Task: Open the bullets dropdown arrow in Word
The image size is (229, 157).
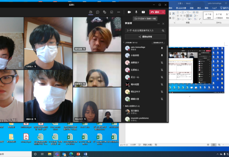Action: pos(180,12)
